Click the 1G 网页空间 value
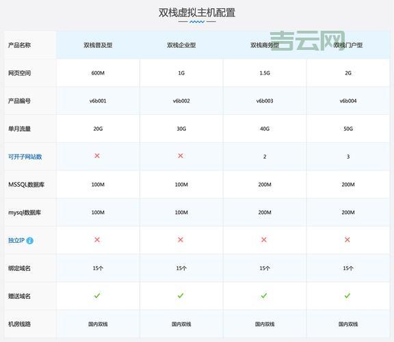Viewport: 394px width, 342px height. 181,73
